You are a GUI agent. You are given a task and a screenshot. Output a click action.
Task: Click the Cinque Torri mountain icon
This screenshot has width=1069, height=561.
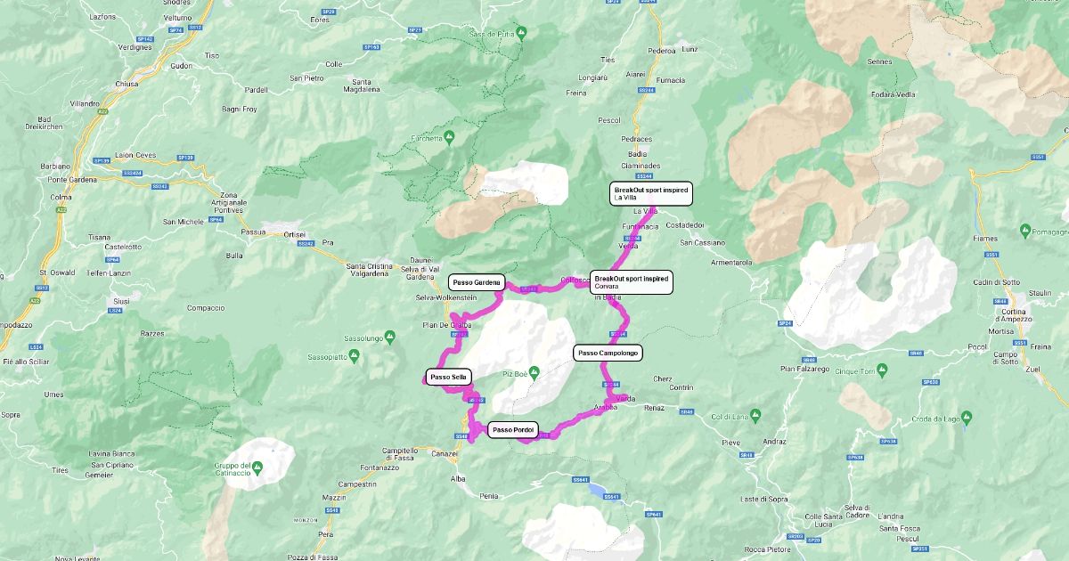(881, 370)
